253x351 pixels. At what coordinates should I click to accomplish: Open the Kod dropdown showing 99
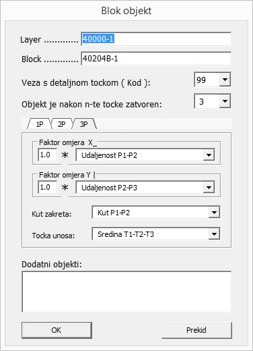pos(225,80)
